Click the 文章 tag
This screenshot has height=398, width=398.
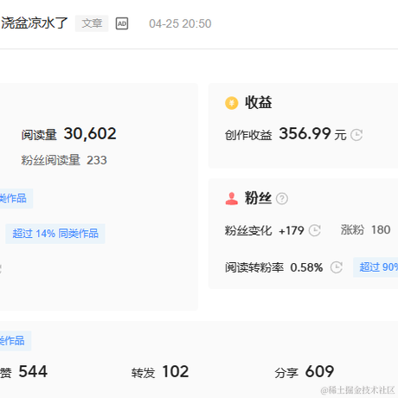point(92,23)
